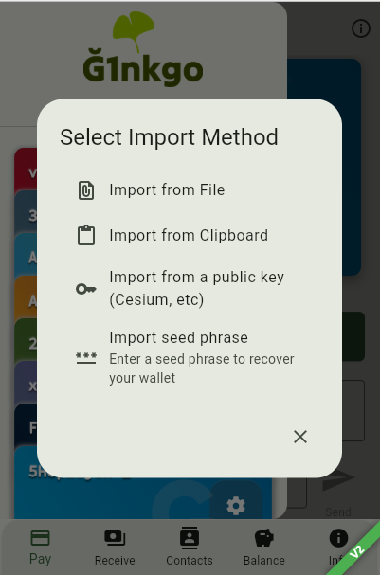Open the Info tab in bottom bar
The width and height of the screenshot is (380, 575).
click(x=338, y=548)
